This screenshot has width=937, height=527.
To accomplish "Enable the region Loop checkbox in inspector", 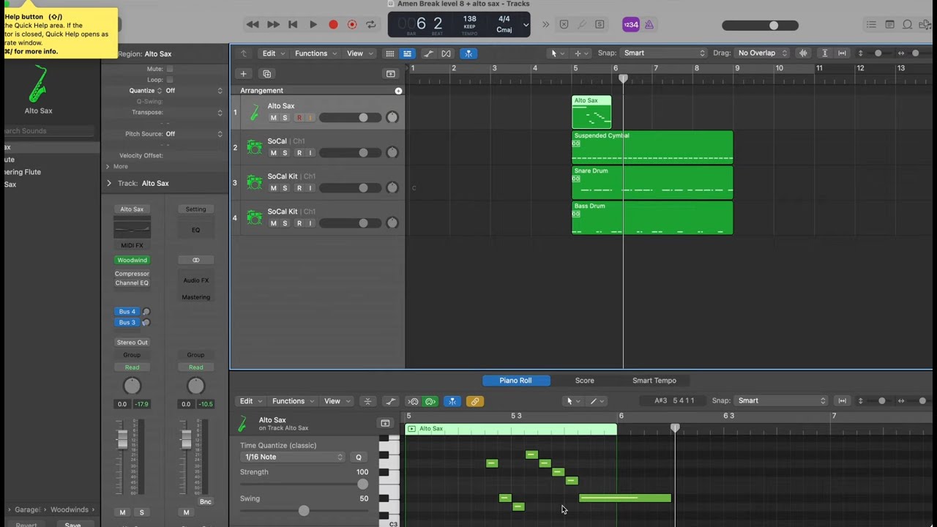I will [170, 80].
